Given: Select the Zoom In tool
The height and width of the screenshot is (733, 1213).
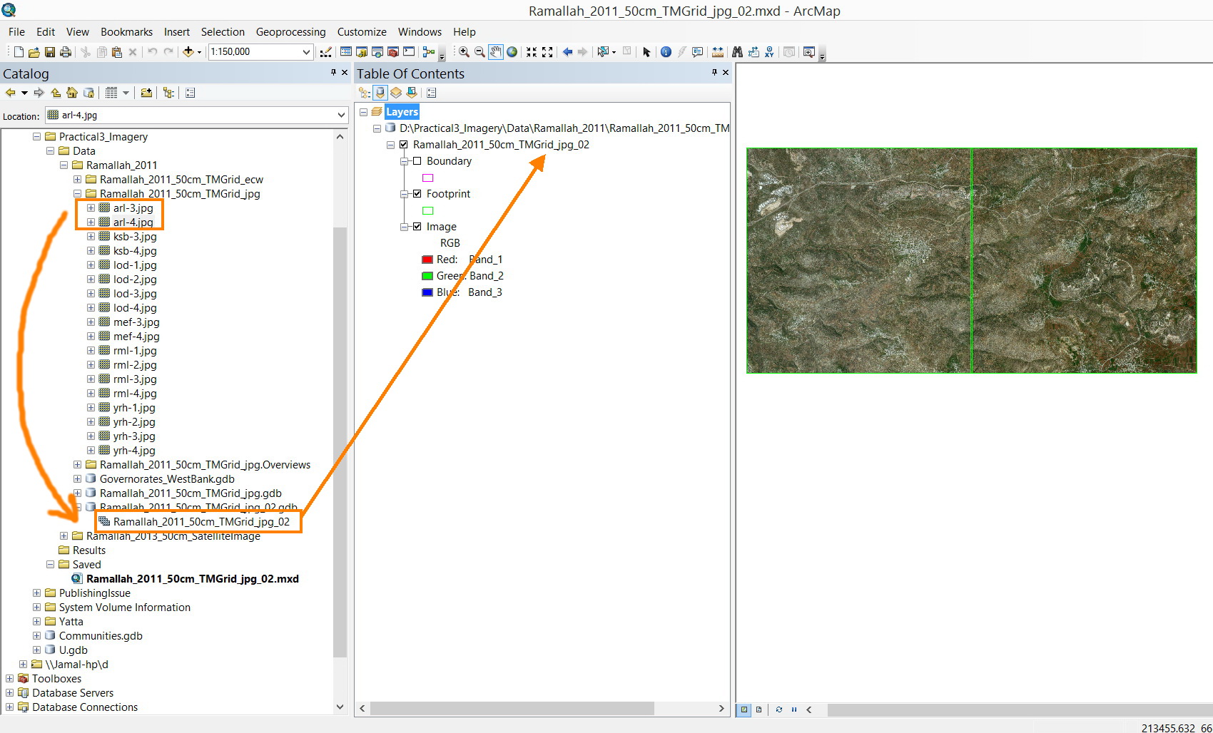Looking at the screenshot, I should (x=464, y=52).
